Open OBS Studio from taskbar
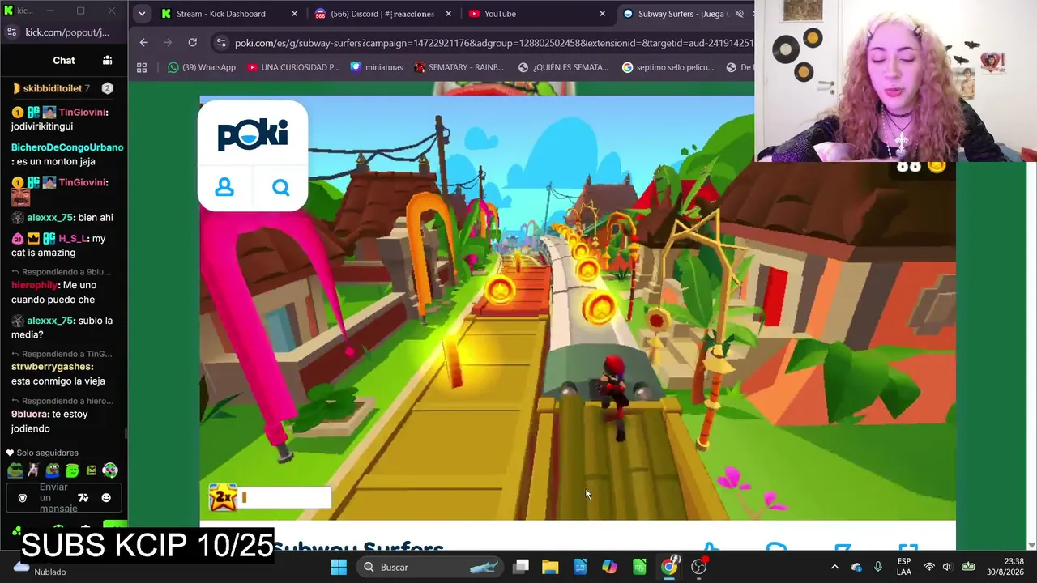Screen dimensions: 1037x583 [699, 567]
